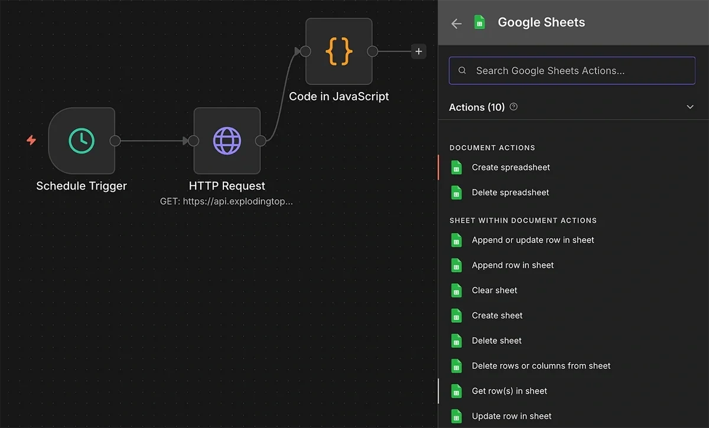Collapse the Actions (10) section
Image resolution: width=709 pixels, height=428 pixels.
click(690, 107)
